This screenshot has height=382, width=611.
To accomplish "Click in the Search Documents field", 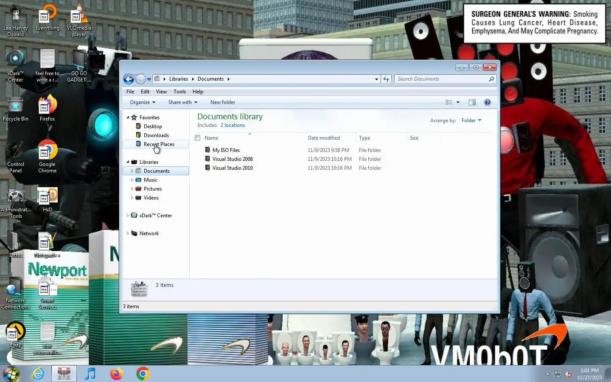I will [x=441, y=79].
